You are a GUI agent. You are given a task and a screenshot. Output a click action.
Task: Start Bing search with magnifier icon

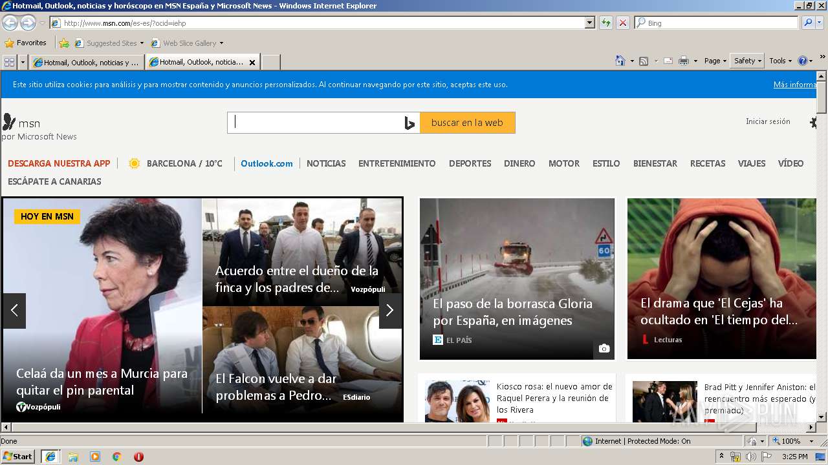pyautogui.click(x=807, y=23)
